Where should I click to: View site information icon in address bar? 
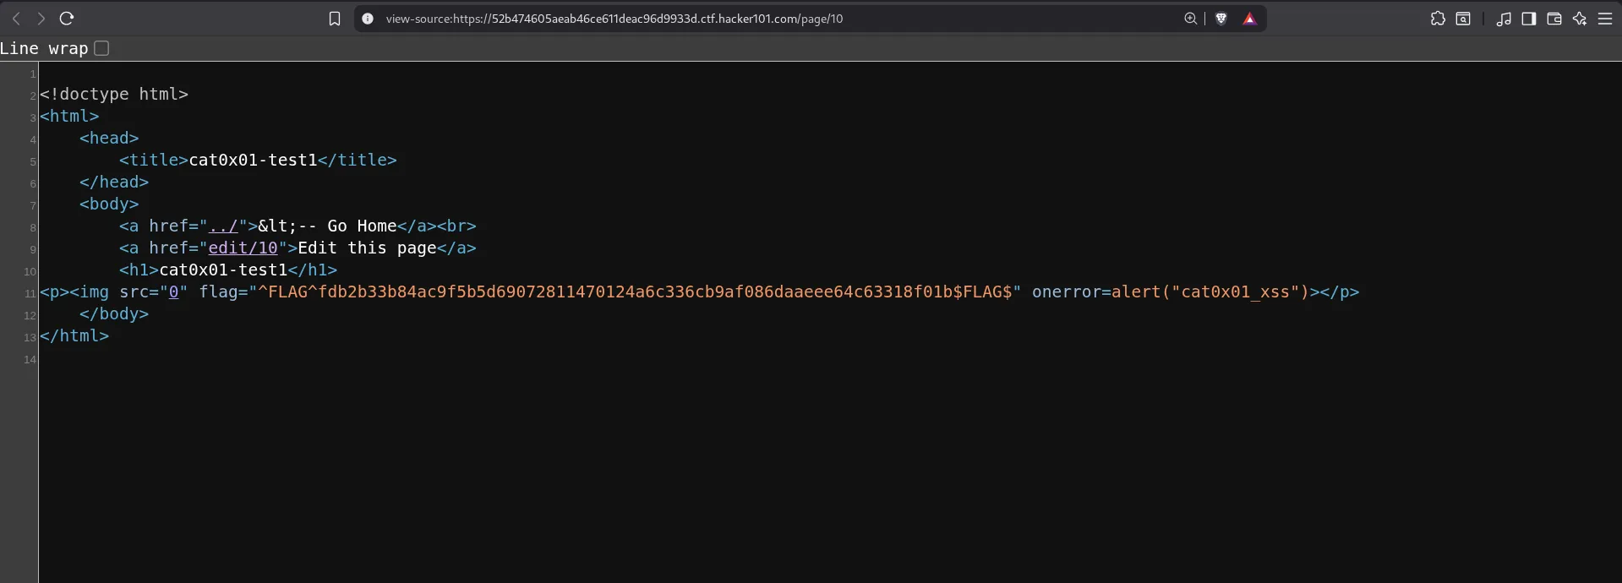coord(368,19)
